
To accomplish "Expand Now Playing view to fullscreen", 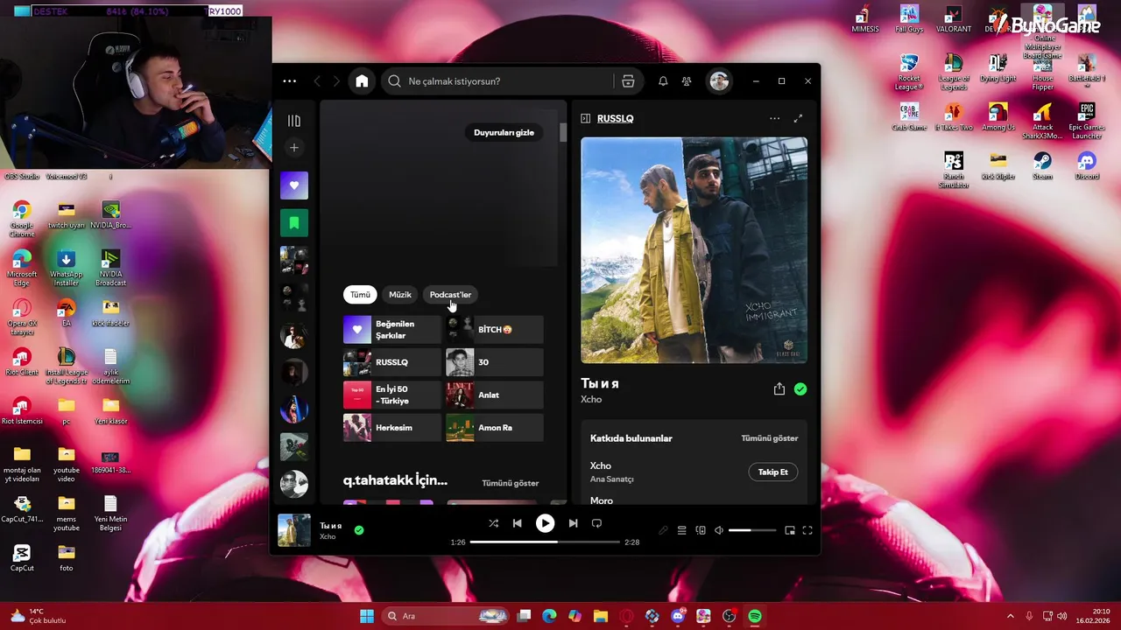I will (798, 118).
